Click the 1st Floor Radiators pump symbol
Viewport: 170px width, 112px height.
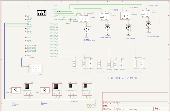128,28
